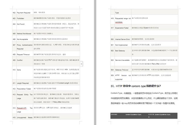Click the 'Proxy Authentication Required' cell
The image size is (188, 125).
coord(25,46)
